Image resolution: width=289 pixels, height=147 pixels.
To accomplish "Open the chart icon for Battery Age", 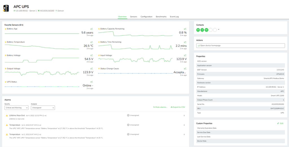I will pos(92,29).
